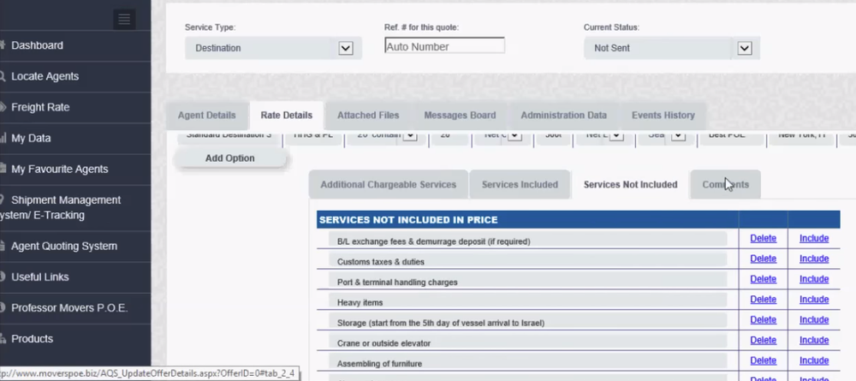The image size is (856, 381).
Task: Open the Attached Files tab
Action: point(368,116)
